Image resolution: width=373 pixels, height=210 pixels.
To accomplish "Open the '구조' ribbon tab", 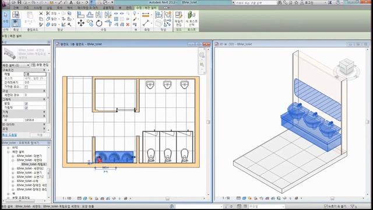I will pyautogui.click(x=26, y=8).
